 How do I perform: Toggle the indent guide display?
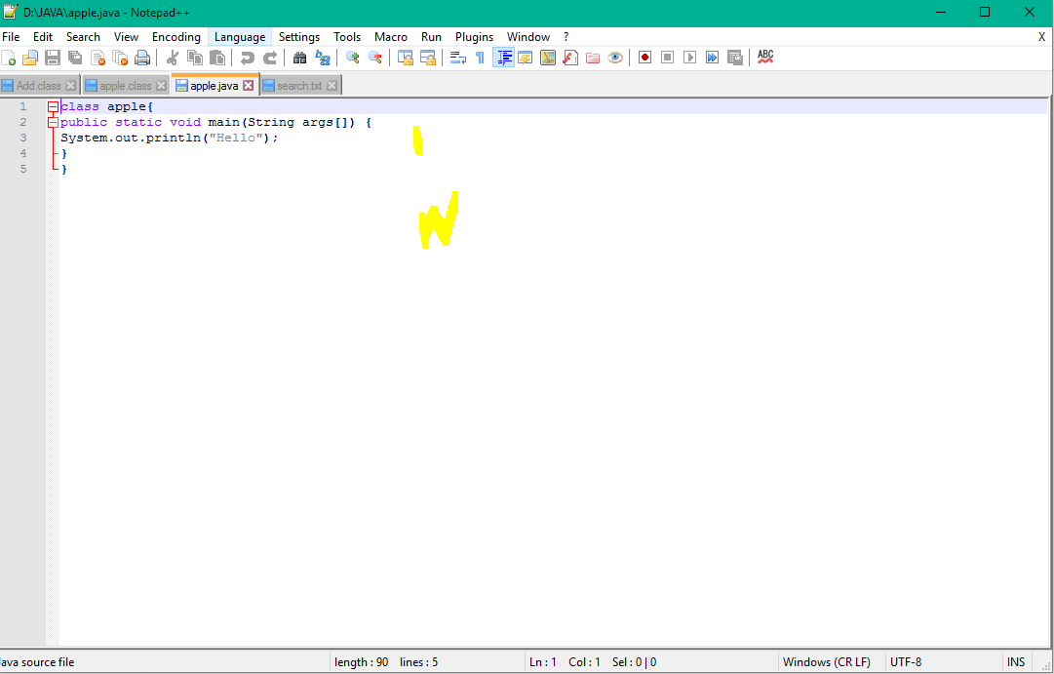503,58
